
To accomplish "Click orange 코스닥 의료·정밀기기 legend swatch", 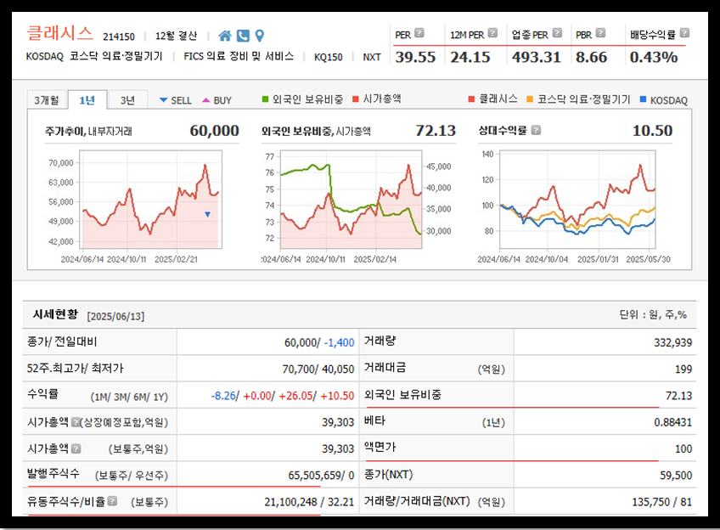I will pos(530,99).
